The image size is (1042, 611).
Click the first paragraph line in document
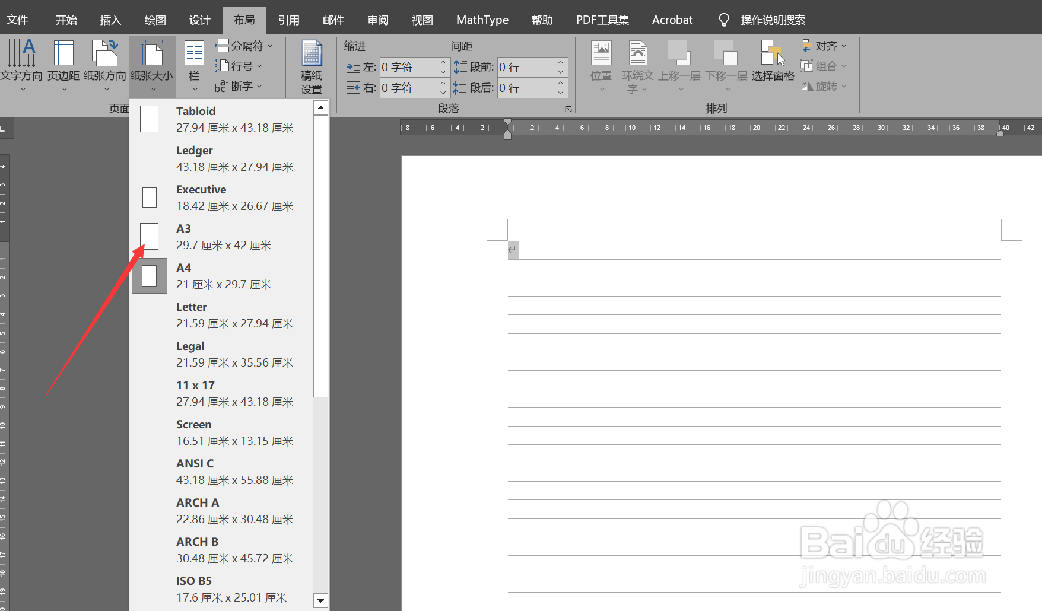[x=754, y=250]
